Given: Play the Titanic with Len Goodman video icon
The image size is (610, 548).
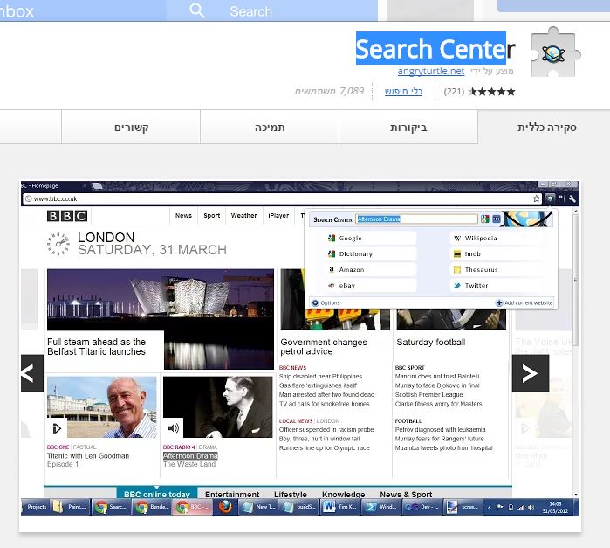Looking at the screenshot, I should click(57, 429).
